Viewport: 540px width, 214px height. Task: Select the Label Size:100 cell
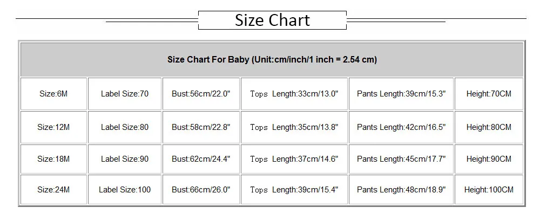pos(125,190)
